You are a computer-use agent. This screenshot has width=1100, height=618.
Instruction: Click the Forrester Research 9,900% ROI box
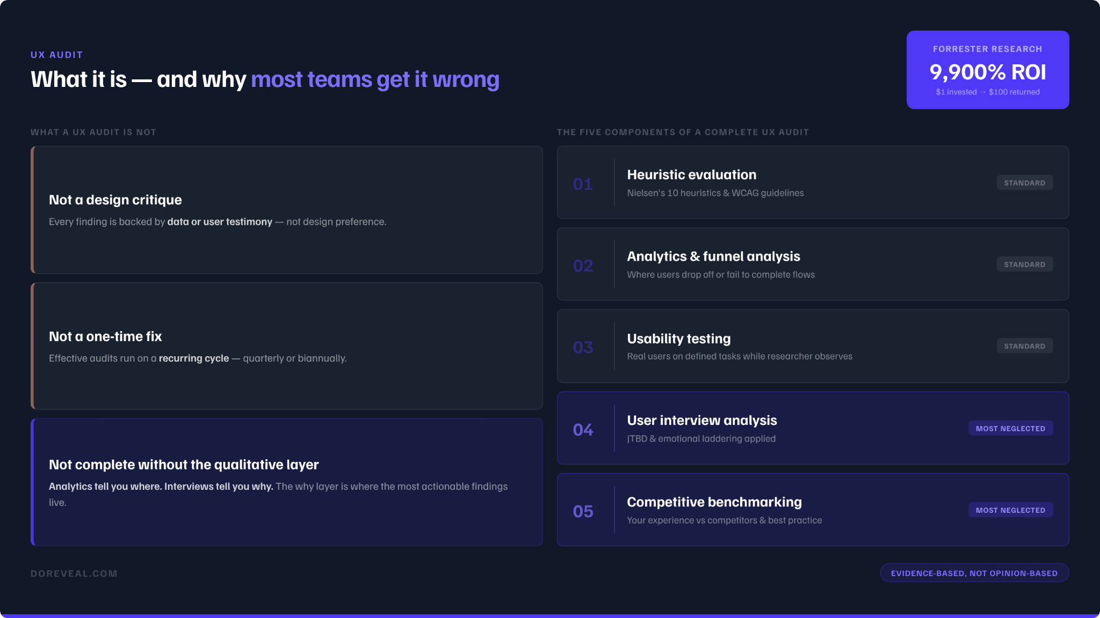pos(988,70)
